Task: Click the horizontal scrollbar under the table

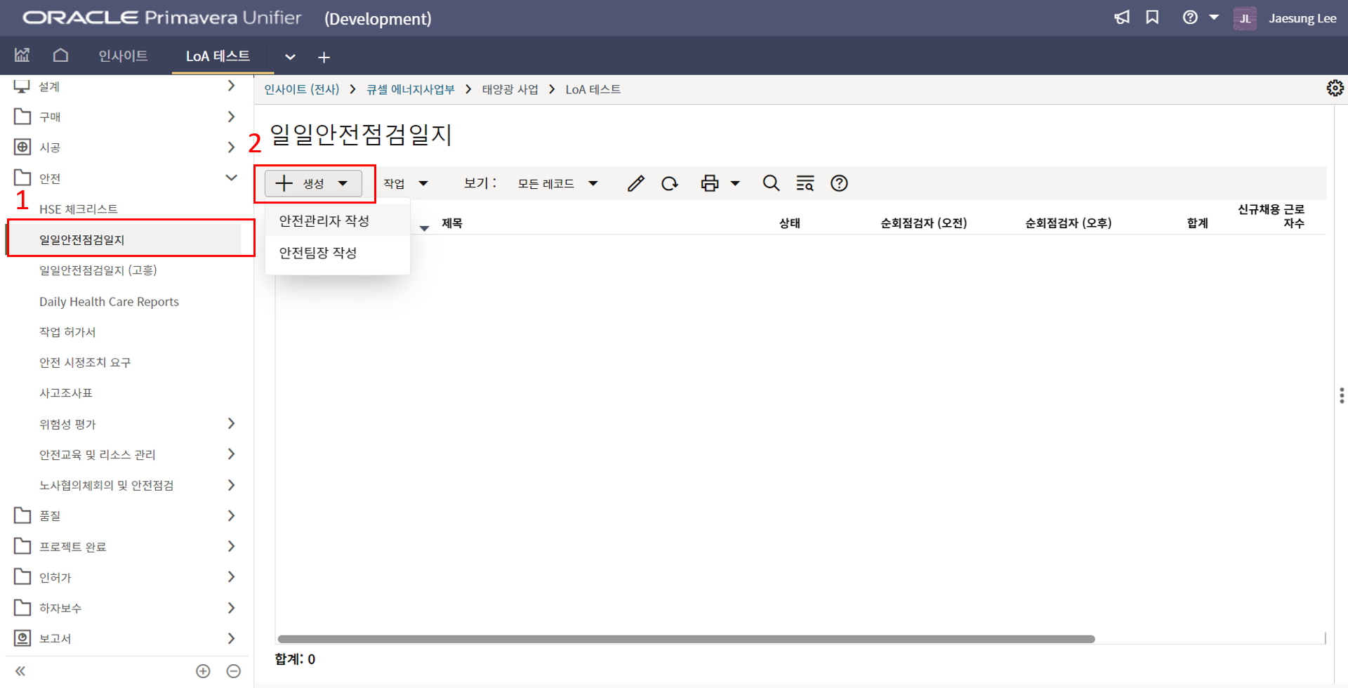Action: [x=686, y=639]
